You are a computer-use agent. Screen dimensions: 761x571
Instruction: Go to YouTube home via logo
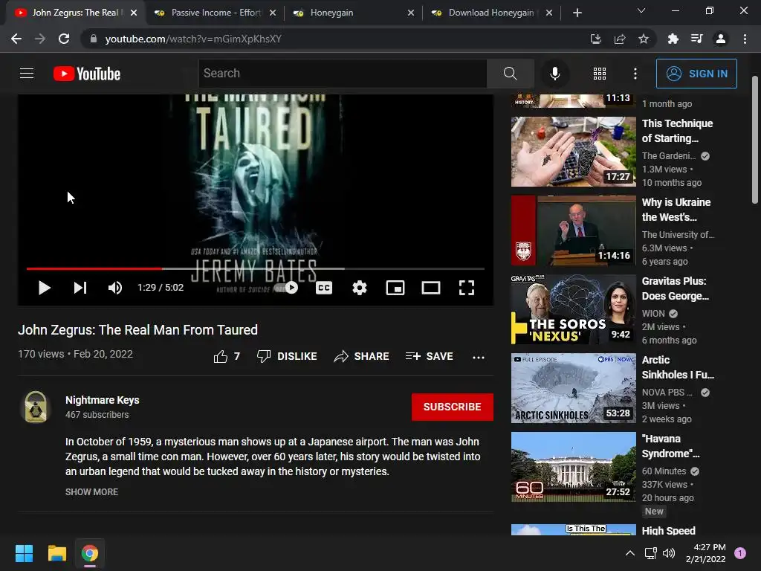87,74
